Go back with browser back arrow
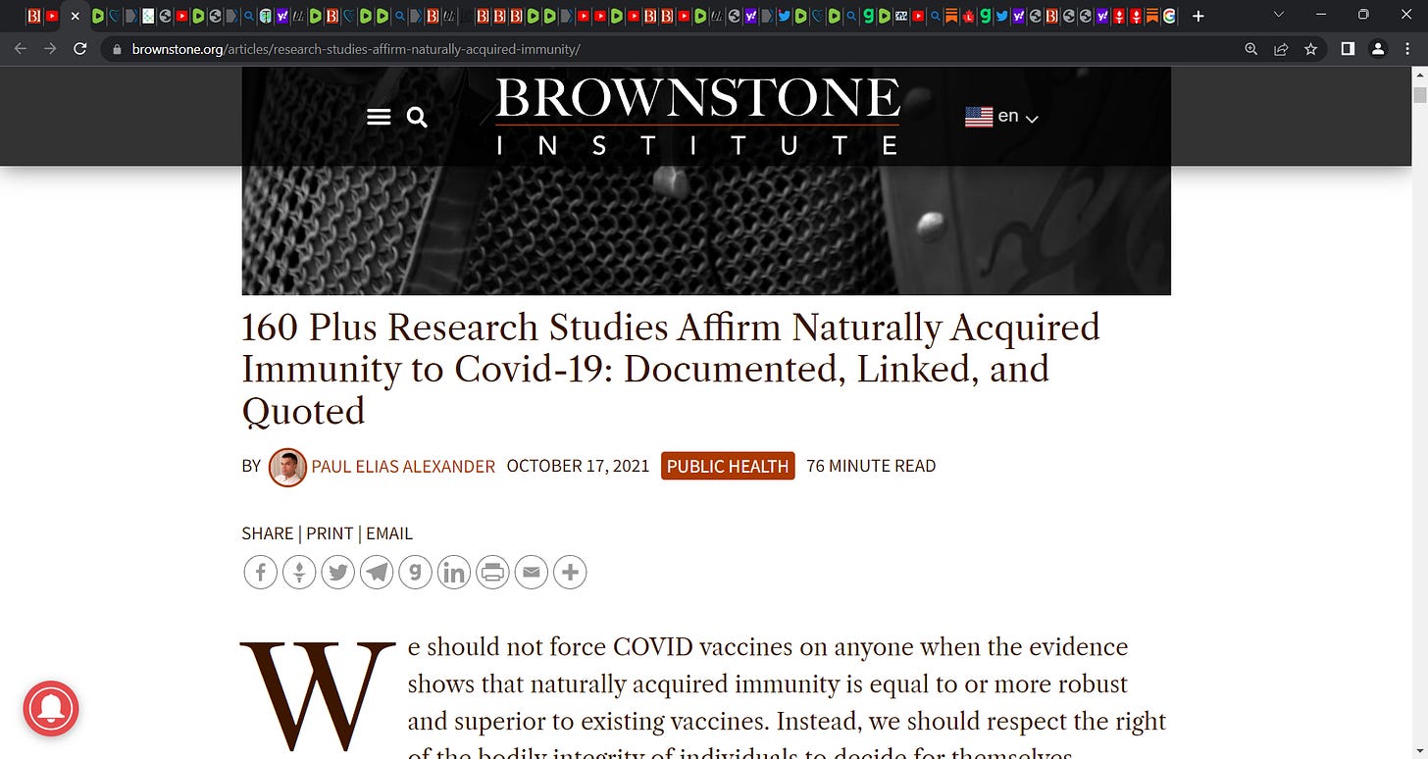 pyautogui.click(x=21, y=48)
